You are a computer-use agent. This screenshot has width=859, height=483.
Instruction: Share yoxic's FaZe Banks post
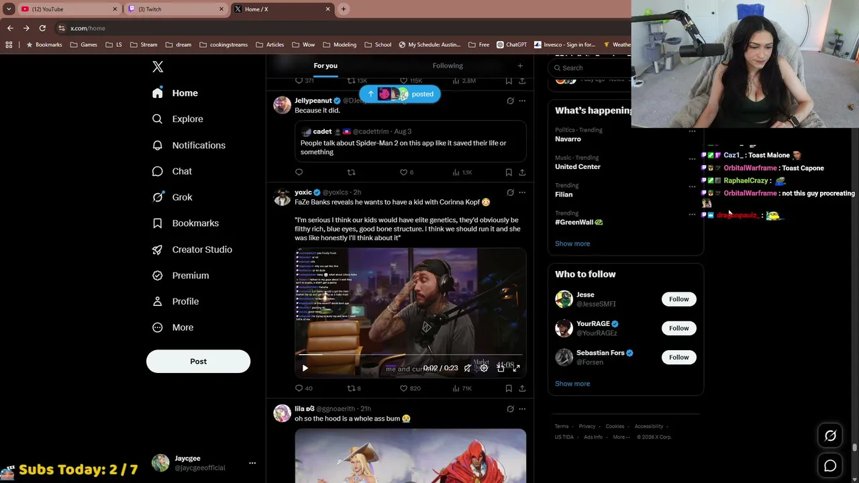click(522, 388)
